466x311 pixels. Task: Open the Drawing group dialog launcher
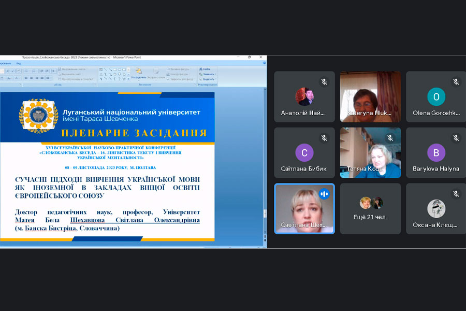(195, 84)
